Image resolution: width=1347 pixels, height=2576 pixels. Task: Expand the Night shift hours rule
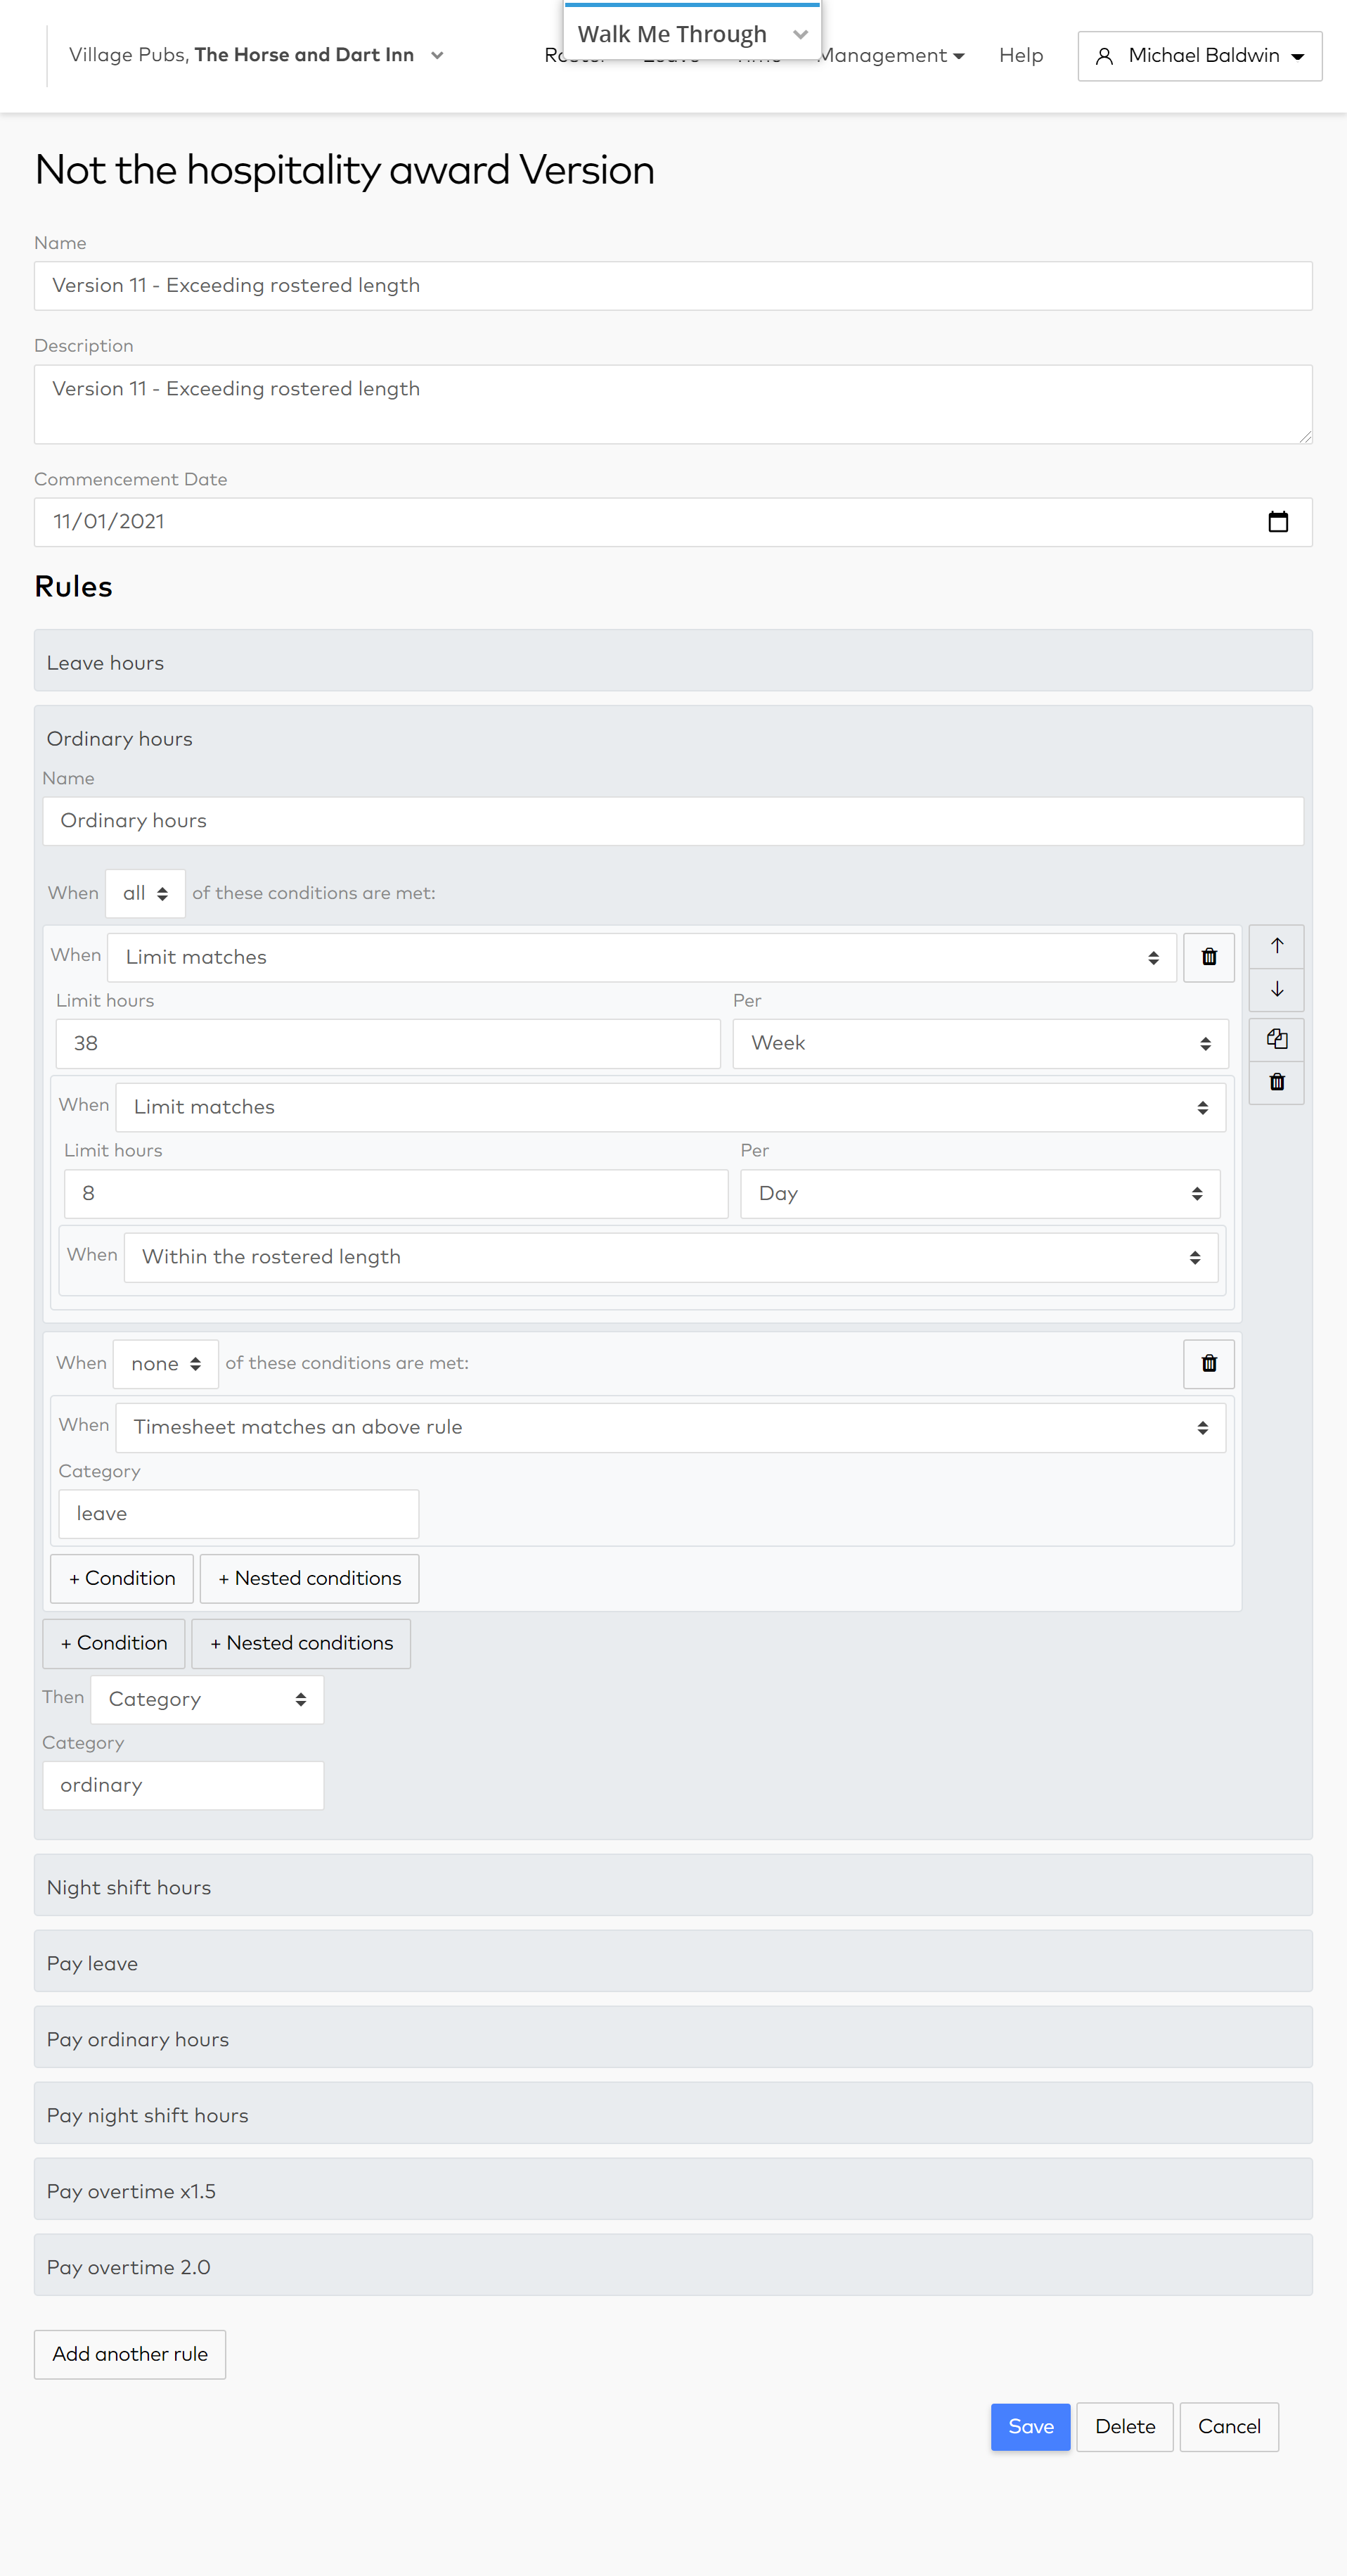point(673,1886)
